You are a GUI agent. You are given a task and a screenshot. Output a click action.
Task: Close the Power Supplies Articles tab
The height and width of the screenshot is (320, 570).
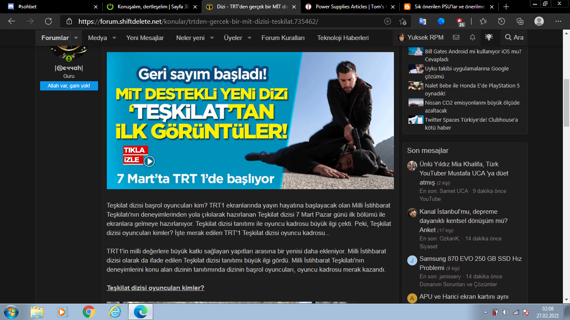393,7
